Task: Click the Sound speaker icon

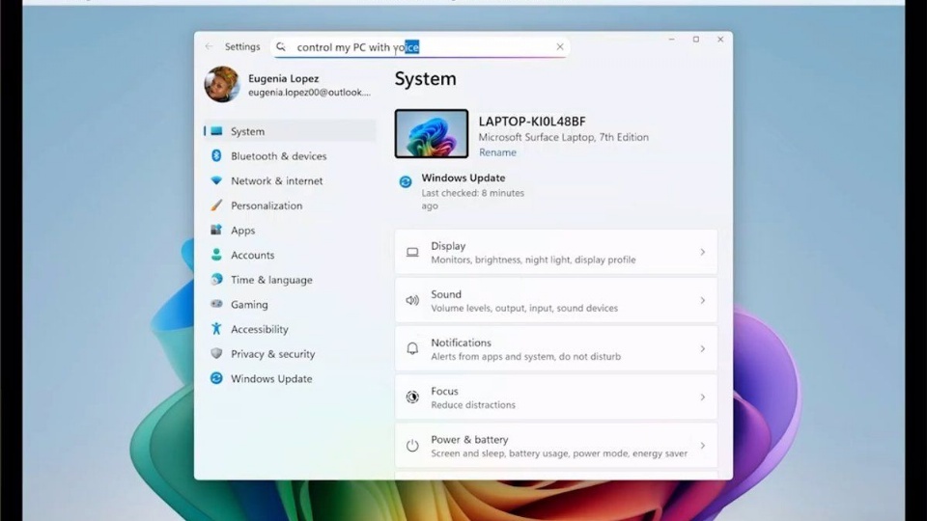Action: [x=412, y=301]
